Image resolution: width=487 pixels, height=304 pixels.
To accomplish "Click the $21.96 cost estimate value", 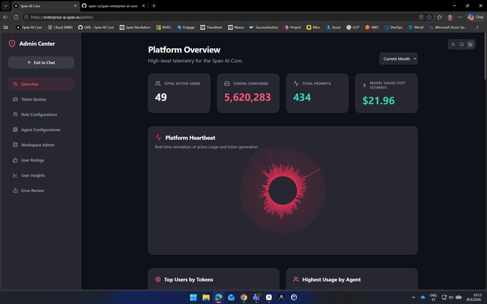I will click(379, 101).
